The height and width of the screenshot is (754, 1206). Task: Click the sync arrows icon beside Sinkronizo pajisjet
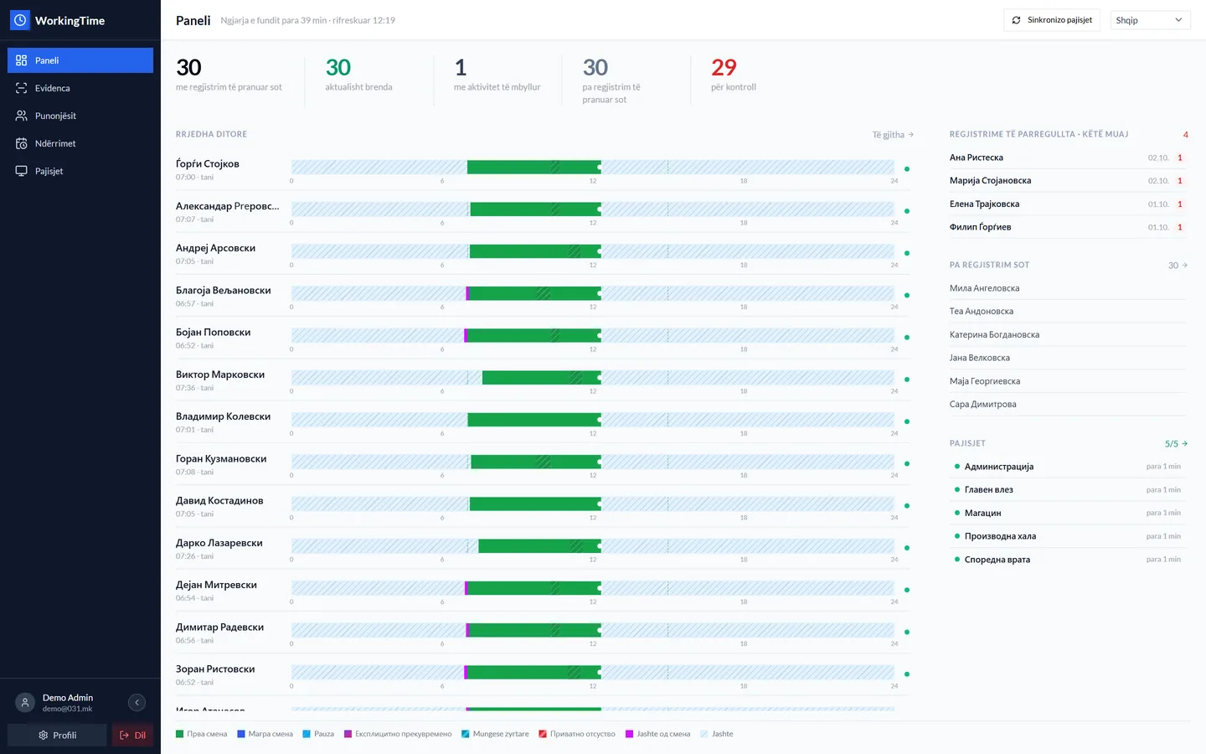coord(1017,20)
